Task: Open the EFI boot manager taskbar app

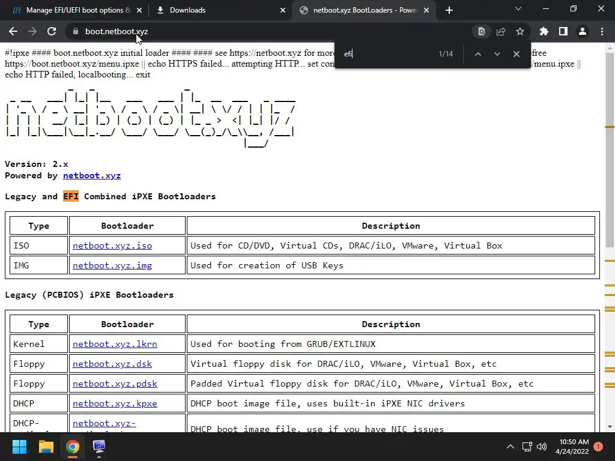Action: coord(99,447)
